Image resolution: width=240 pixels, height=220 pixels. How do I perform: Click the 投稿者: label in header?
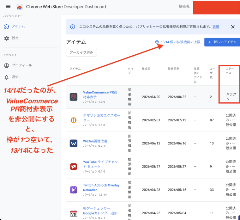184,6
